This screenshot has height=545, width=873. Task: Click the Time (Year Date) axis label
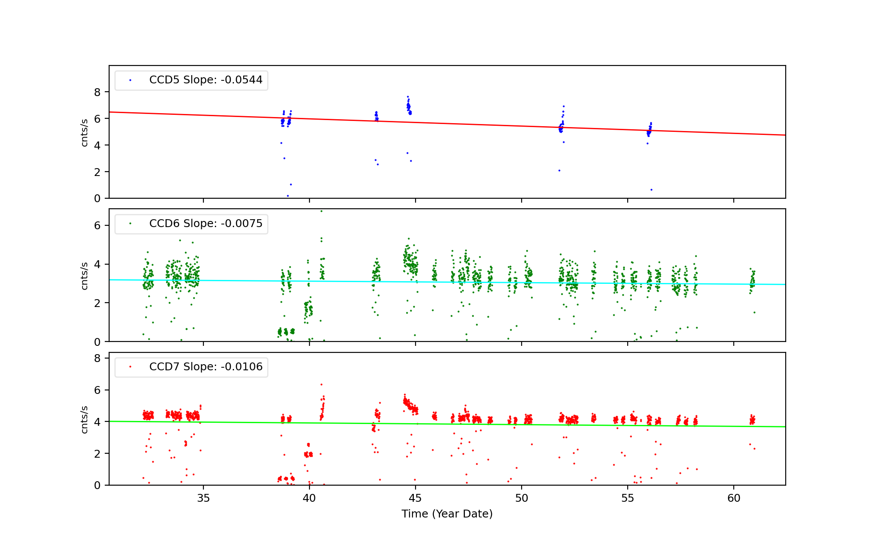tap(447, 514)
